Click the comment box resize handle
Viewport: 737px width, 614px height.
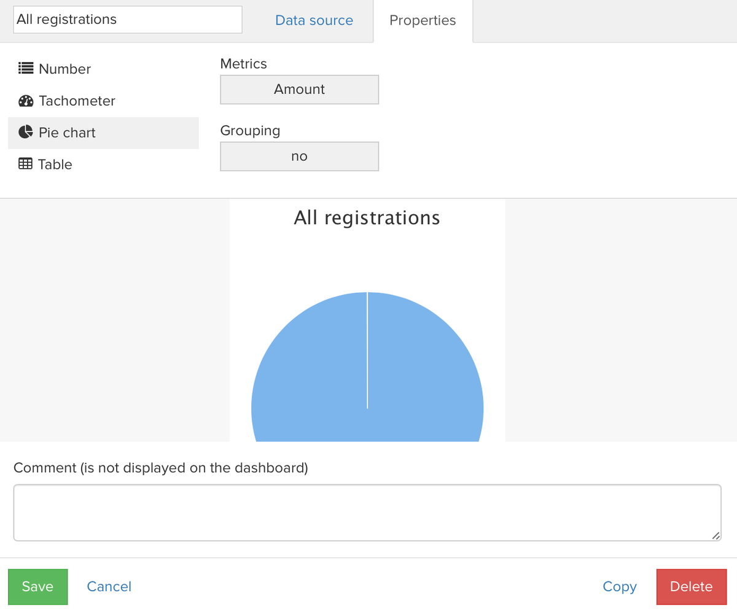[x=716, y=535]
